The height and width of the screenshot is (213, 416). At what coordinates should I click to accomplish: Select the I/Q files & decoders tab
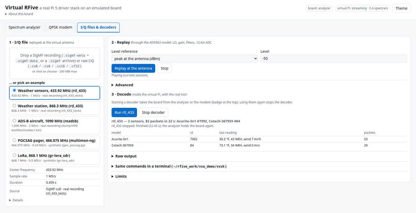click(x=98, y=27)
